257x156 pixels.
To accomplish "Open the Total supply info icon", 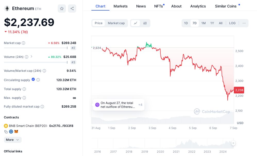I will point(24,89).
